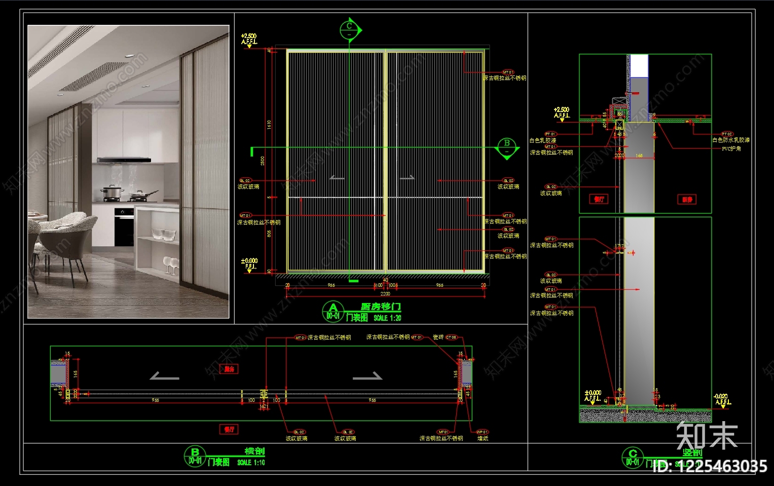Click the PT 01 material tag

(550, 134)
